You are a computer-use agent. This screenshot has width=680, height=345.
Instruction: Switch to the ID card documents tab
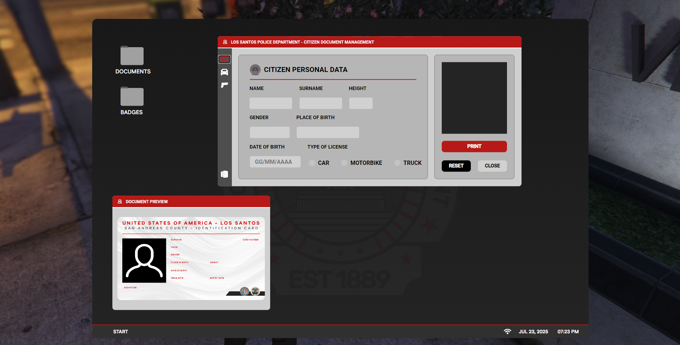click(x=224, y=59)
